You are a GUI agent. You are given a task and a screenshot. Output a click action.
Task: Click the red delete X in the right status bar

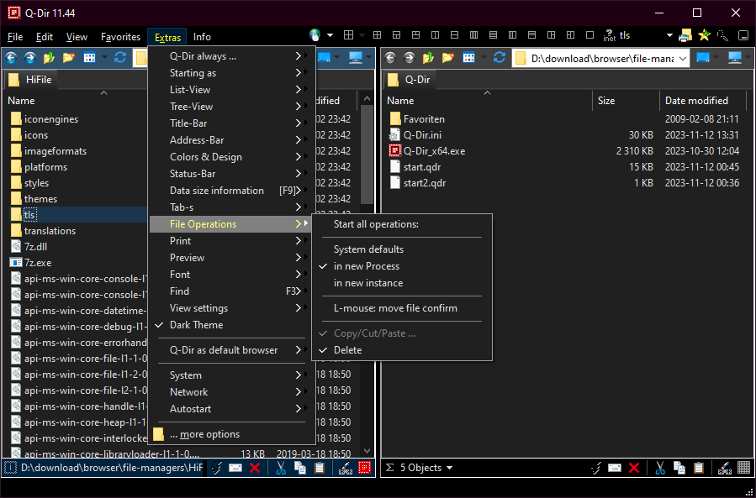(634, 468)
